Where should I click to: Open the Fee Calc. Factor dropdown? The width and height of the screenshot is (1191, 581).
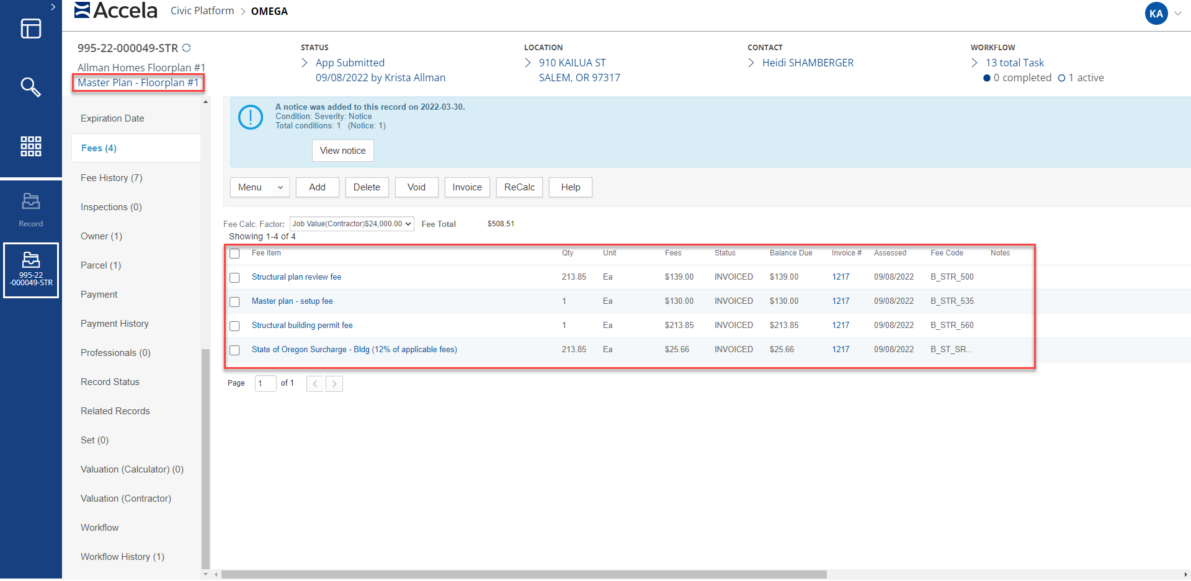[x=352, y=224]
